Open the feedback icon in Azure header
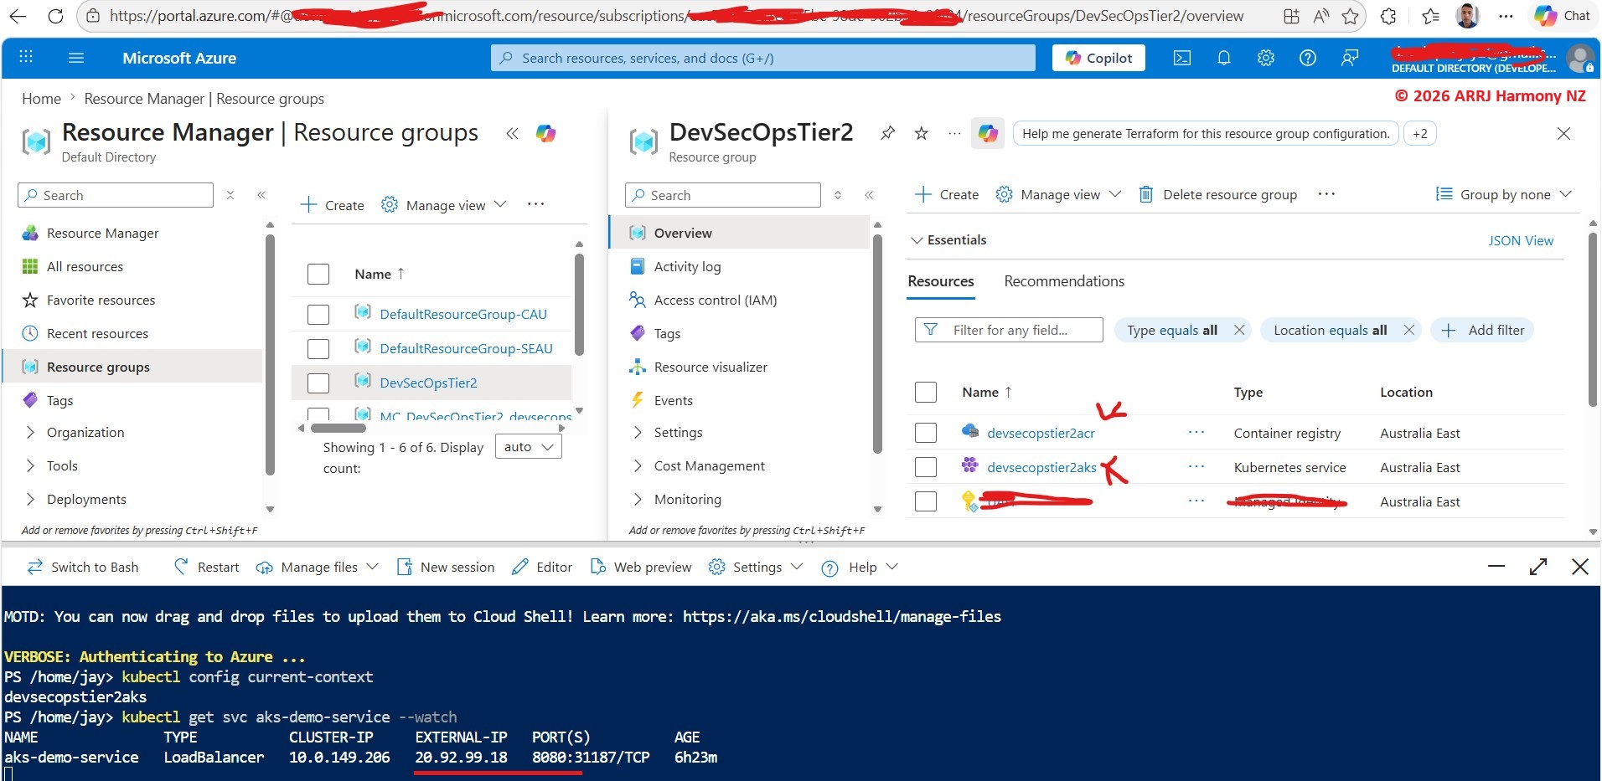 tap(1350, 58)
